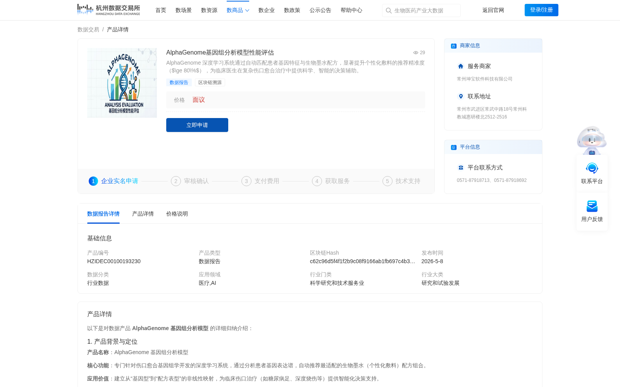Click 科学研究和技术服务业 industry value
Screen dimensions: 620x387
(337, 283)
